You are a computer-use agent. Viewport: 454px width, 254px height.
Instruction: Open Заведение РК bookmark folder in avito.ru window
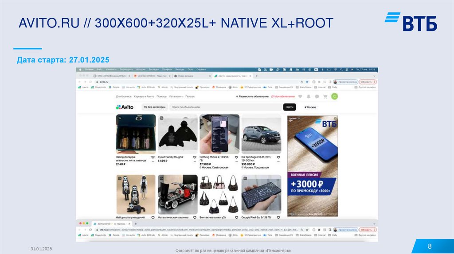click(x=284, y=87)
